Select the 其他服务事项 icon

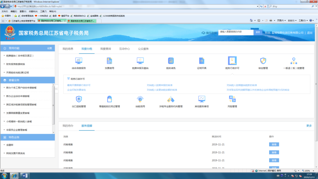pyautogui.click(x=202, y=99)
